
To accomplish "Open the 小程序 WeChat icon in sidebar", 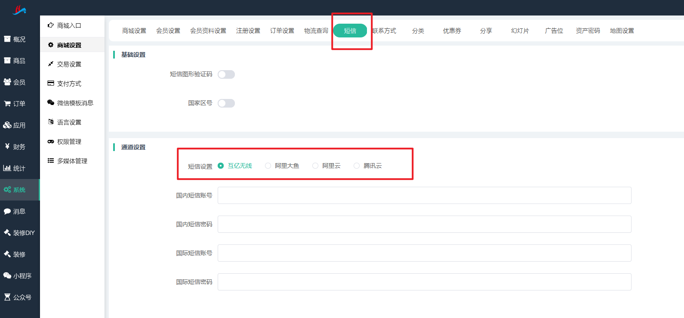I will point(7,275).
